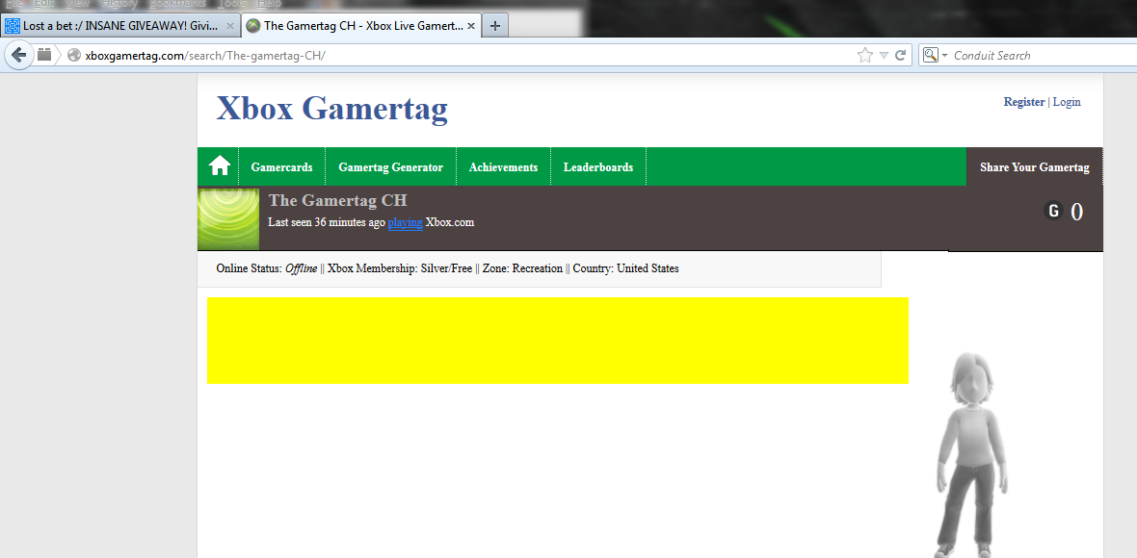Close the 'Lost a bet' tab
The image size is (1137, 558).
(x=230, y=26)
